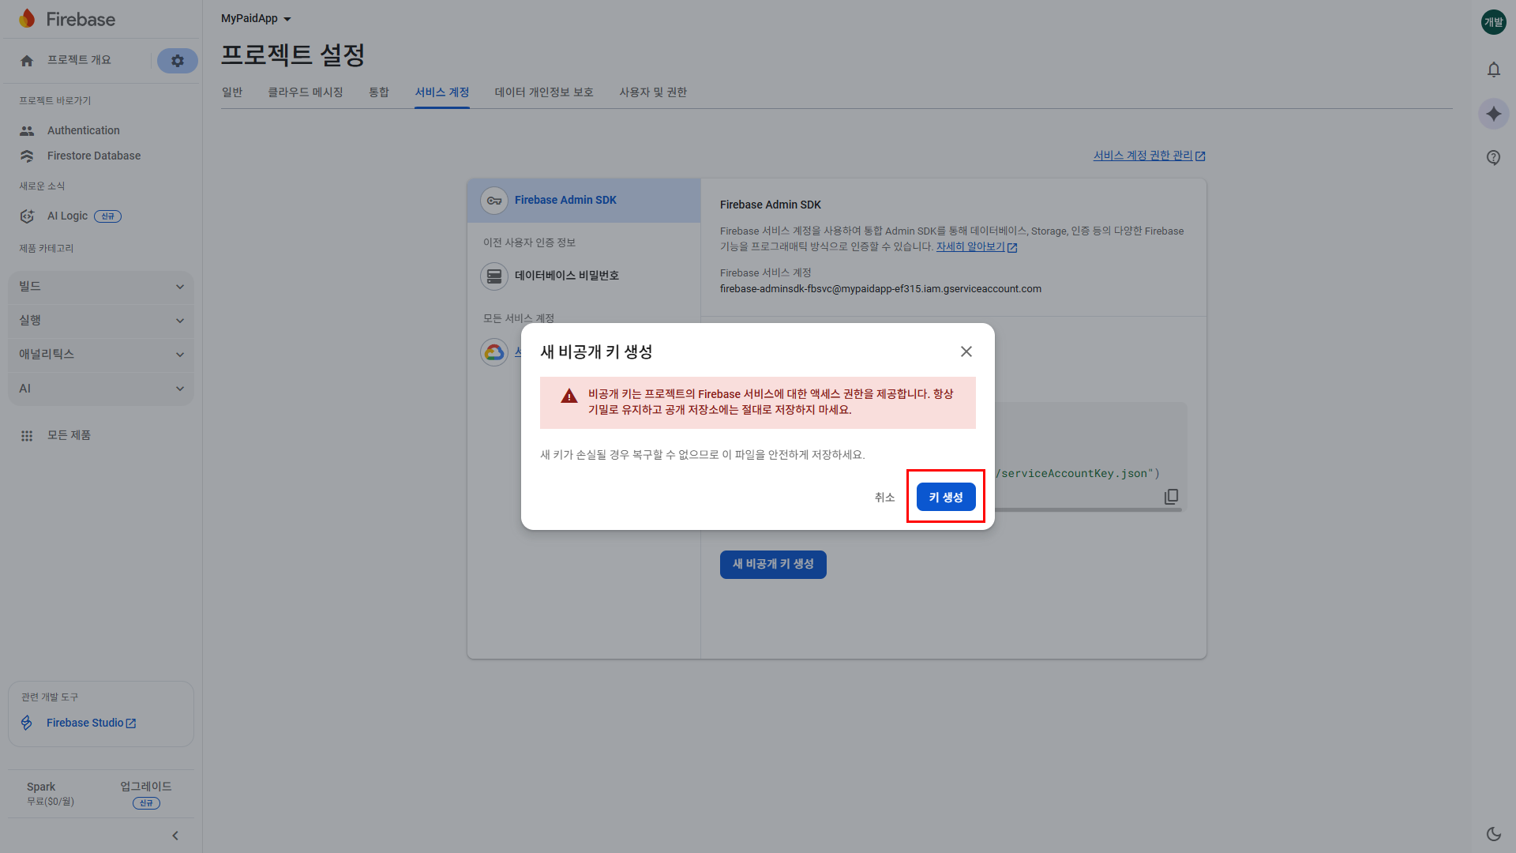The image size is (1516, 853).
Task: Click the project settings gear icon
Action: pos(178,61)
